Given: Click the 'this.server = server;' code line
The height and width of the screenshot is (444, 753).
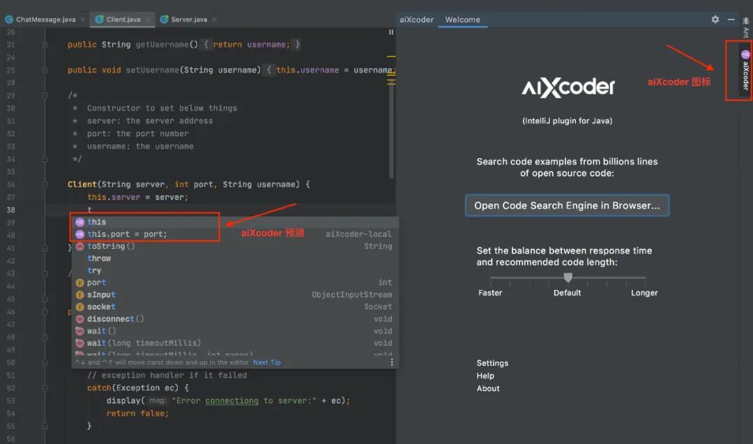Looking at the screenshot, I should coord(137,197).
